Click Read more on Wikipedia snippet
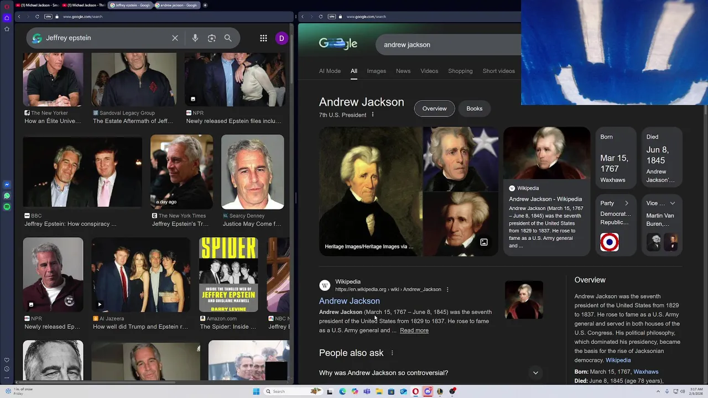This screenshot has width=708, height=398. (414, 330)
